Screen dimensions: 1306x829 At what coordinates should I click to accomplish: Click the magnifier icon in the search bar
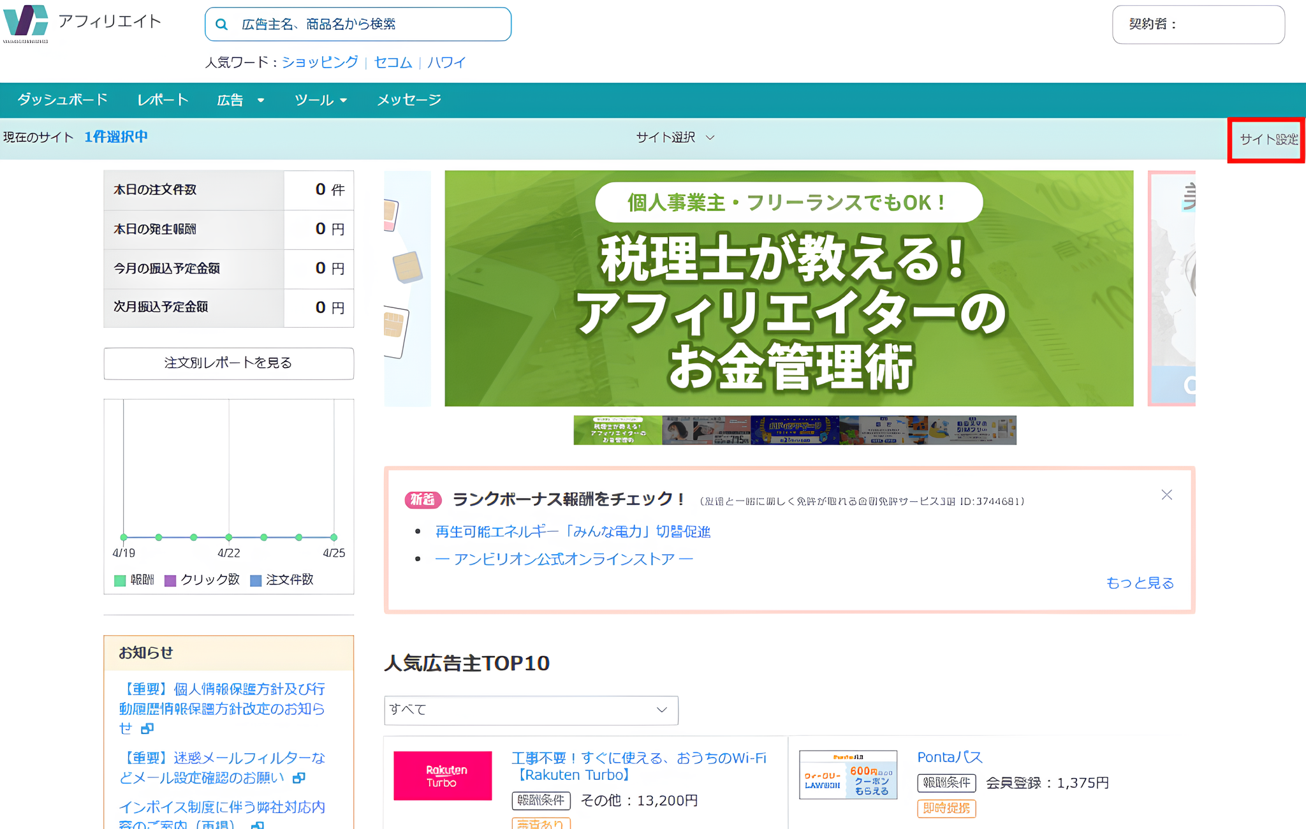click(222, 24)
